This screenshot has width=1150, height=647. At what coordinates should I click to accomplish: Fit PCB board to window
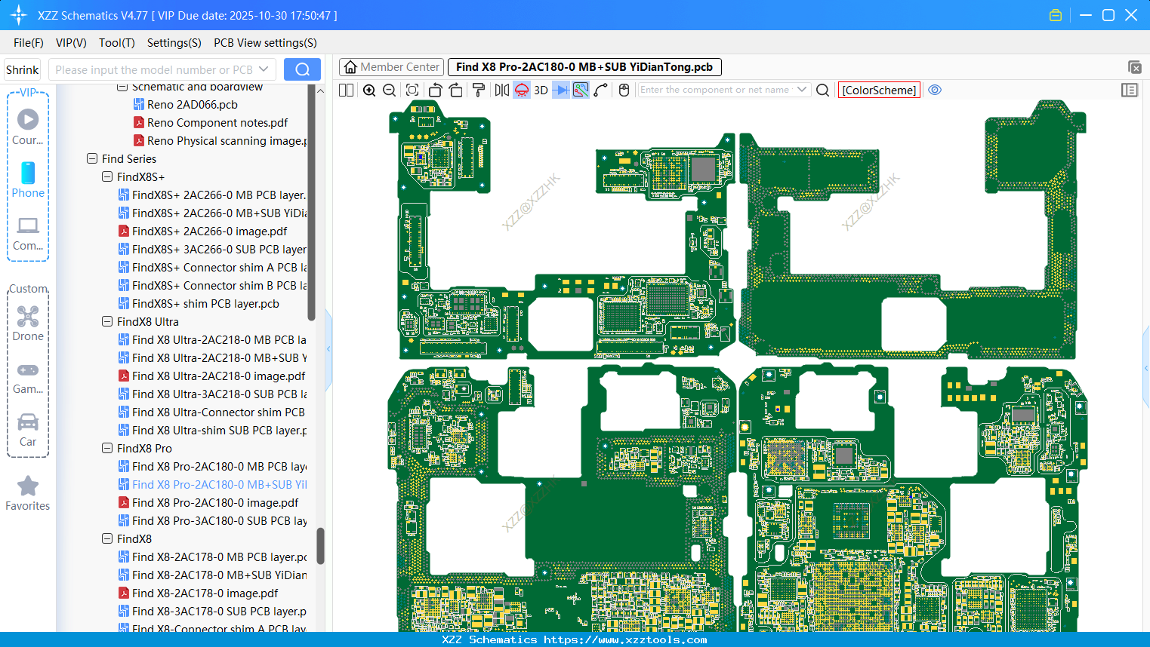pyautogui.click(x=412, y=90)
